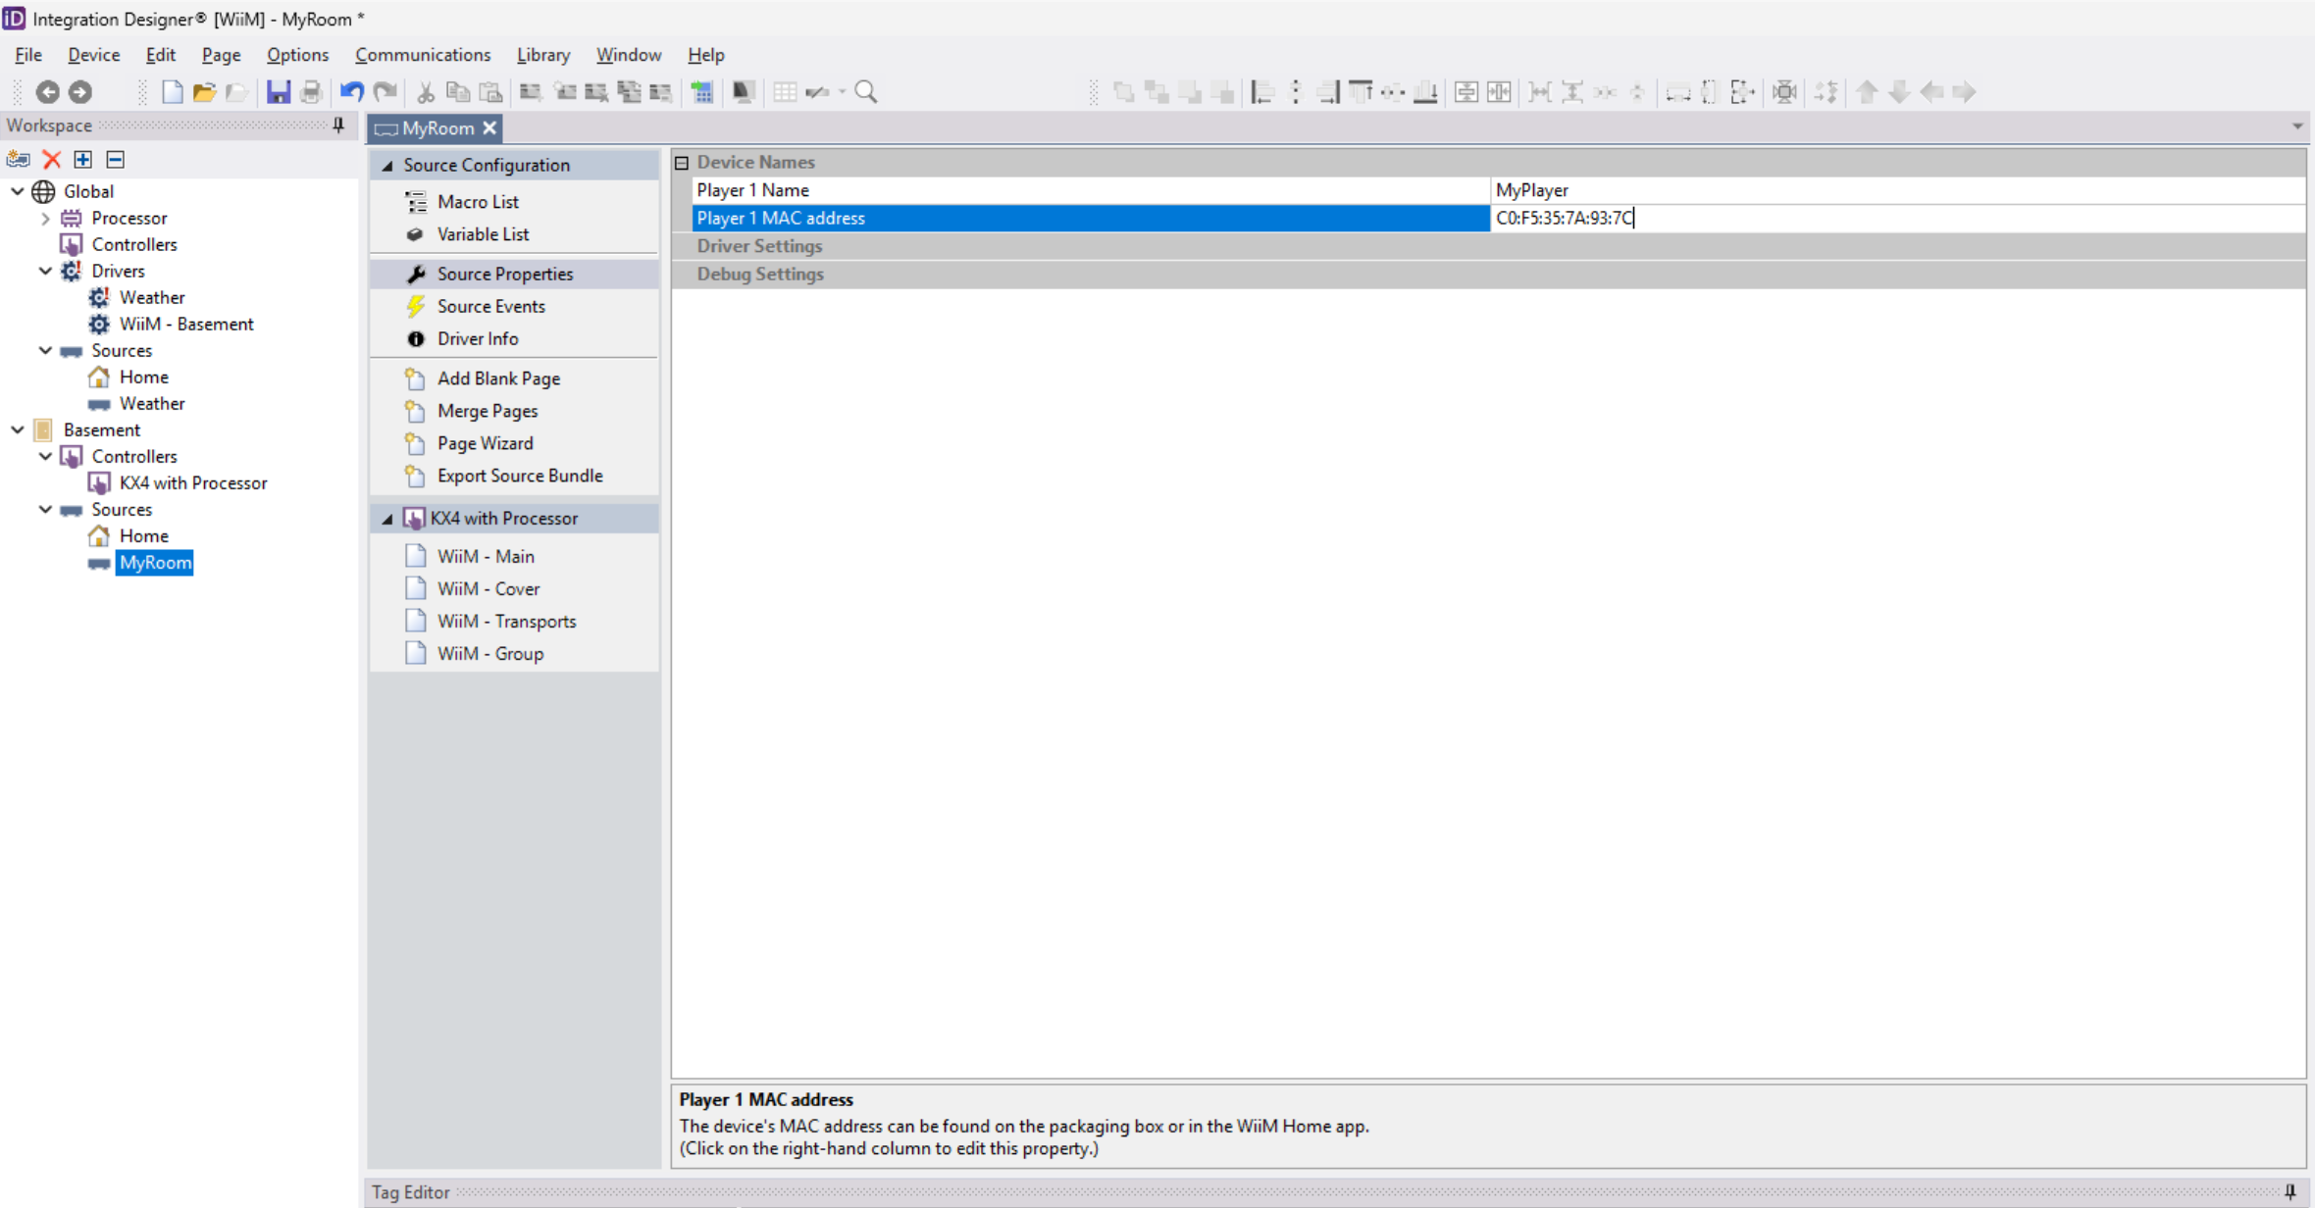Collapse the Source Configuration section
This screenshot has width=2315, height=1208.
point(387,166)
